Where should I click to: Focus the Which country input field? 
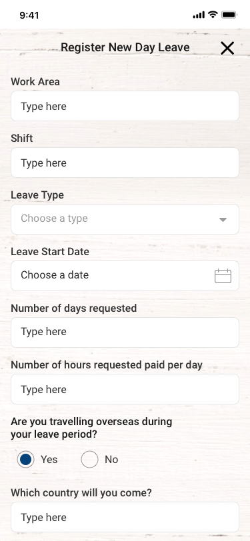point(125,517)
